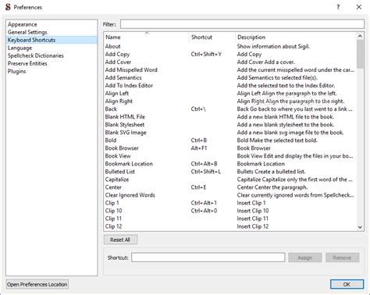Click the vertical scrollbar thumb
Image resolution: width=370 pixels, height=295 pixels.
click(x=360, y=54)
